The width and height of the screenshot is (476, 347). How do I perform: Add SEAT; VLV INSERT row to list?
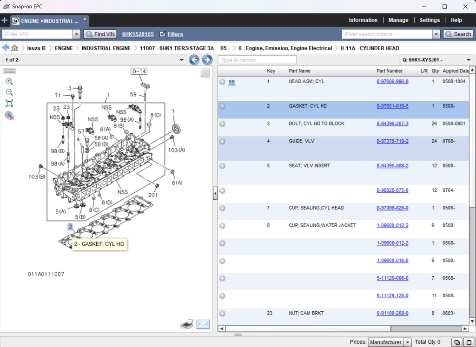(x=222, y=166)
